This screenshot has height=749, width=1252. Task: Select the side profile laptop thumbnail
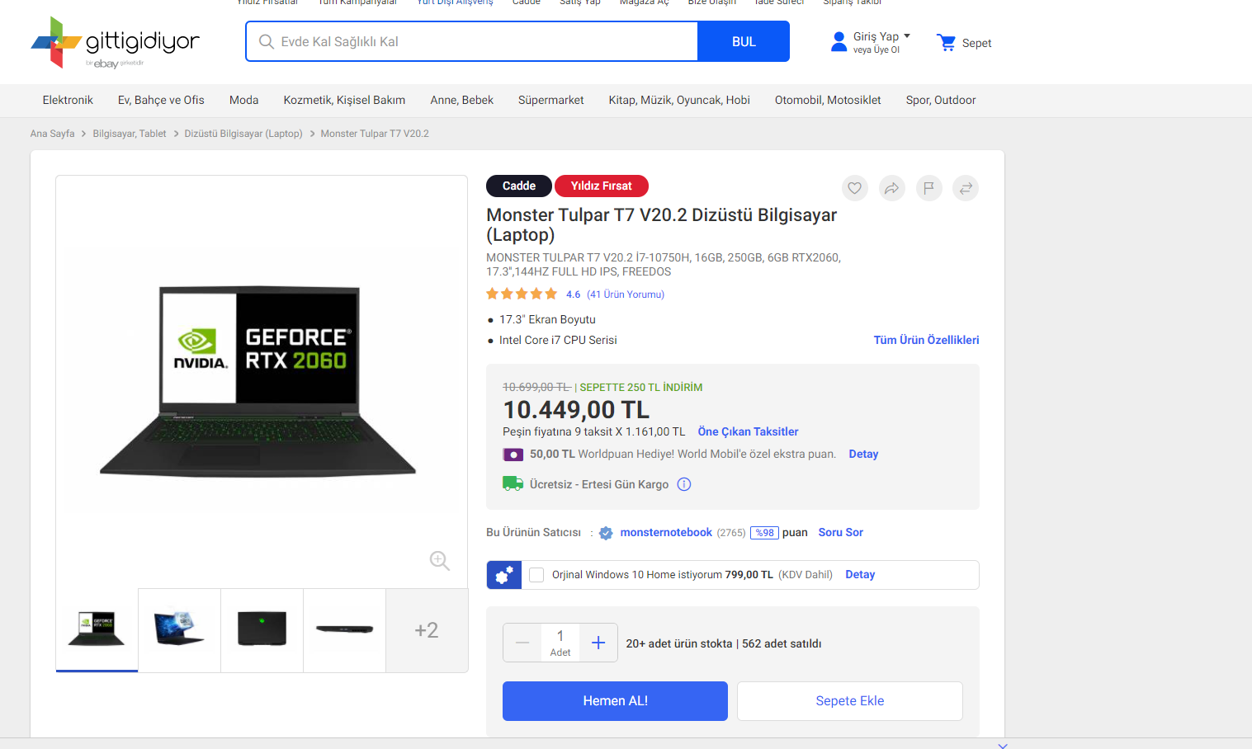344,629
